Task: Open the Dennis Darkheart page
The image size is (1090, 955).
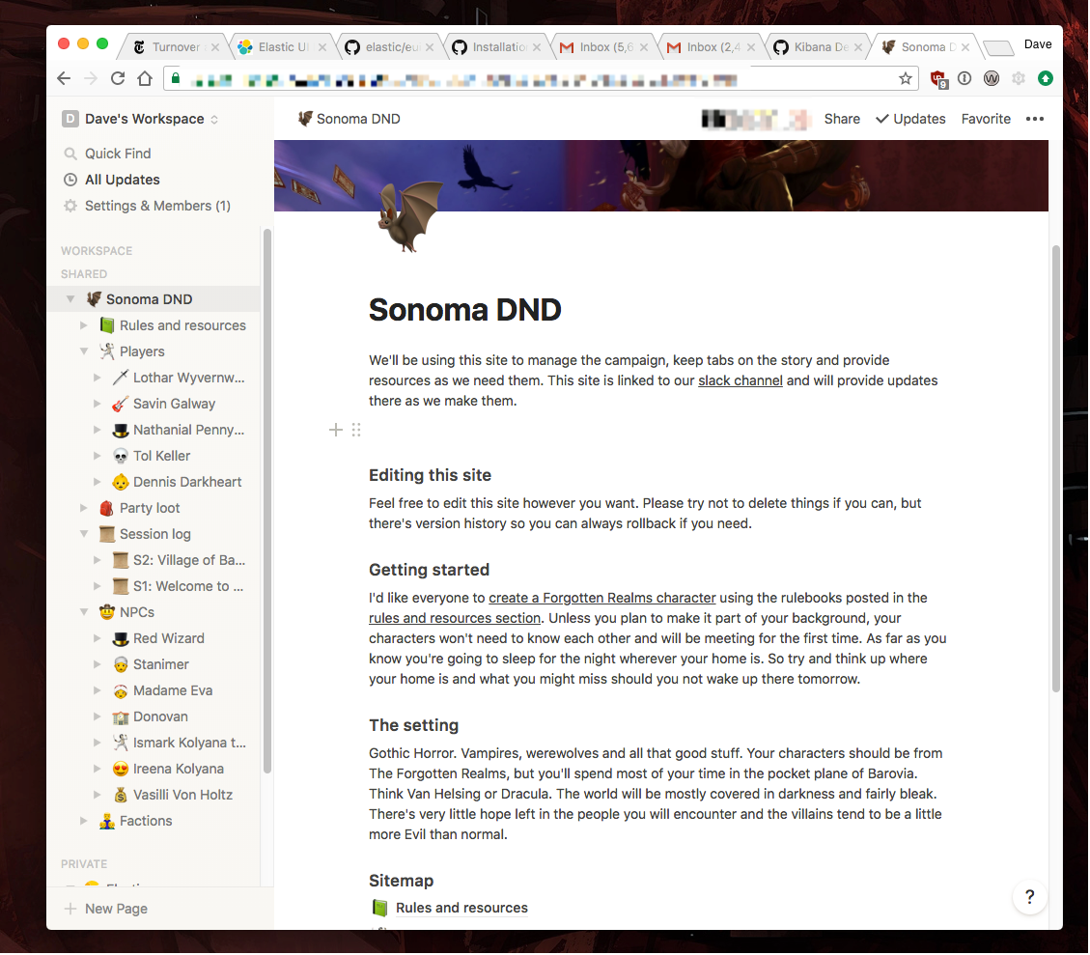Action: 187,483
